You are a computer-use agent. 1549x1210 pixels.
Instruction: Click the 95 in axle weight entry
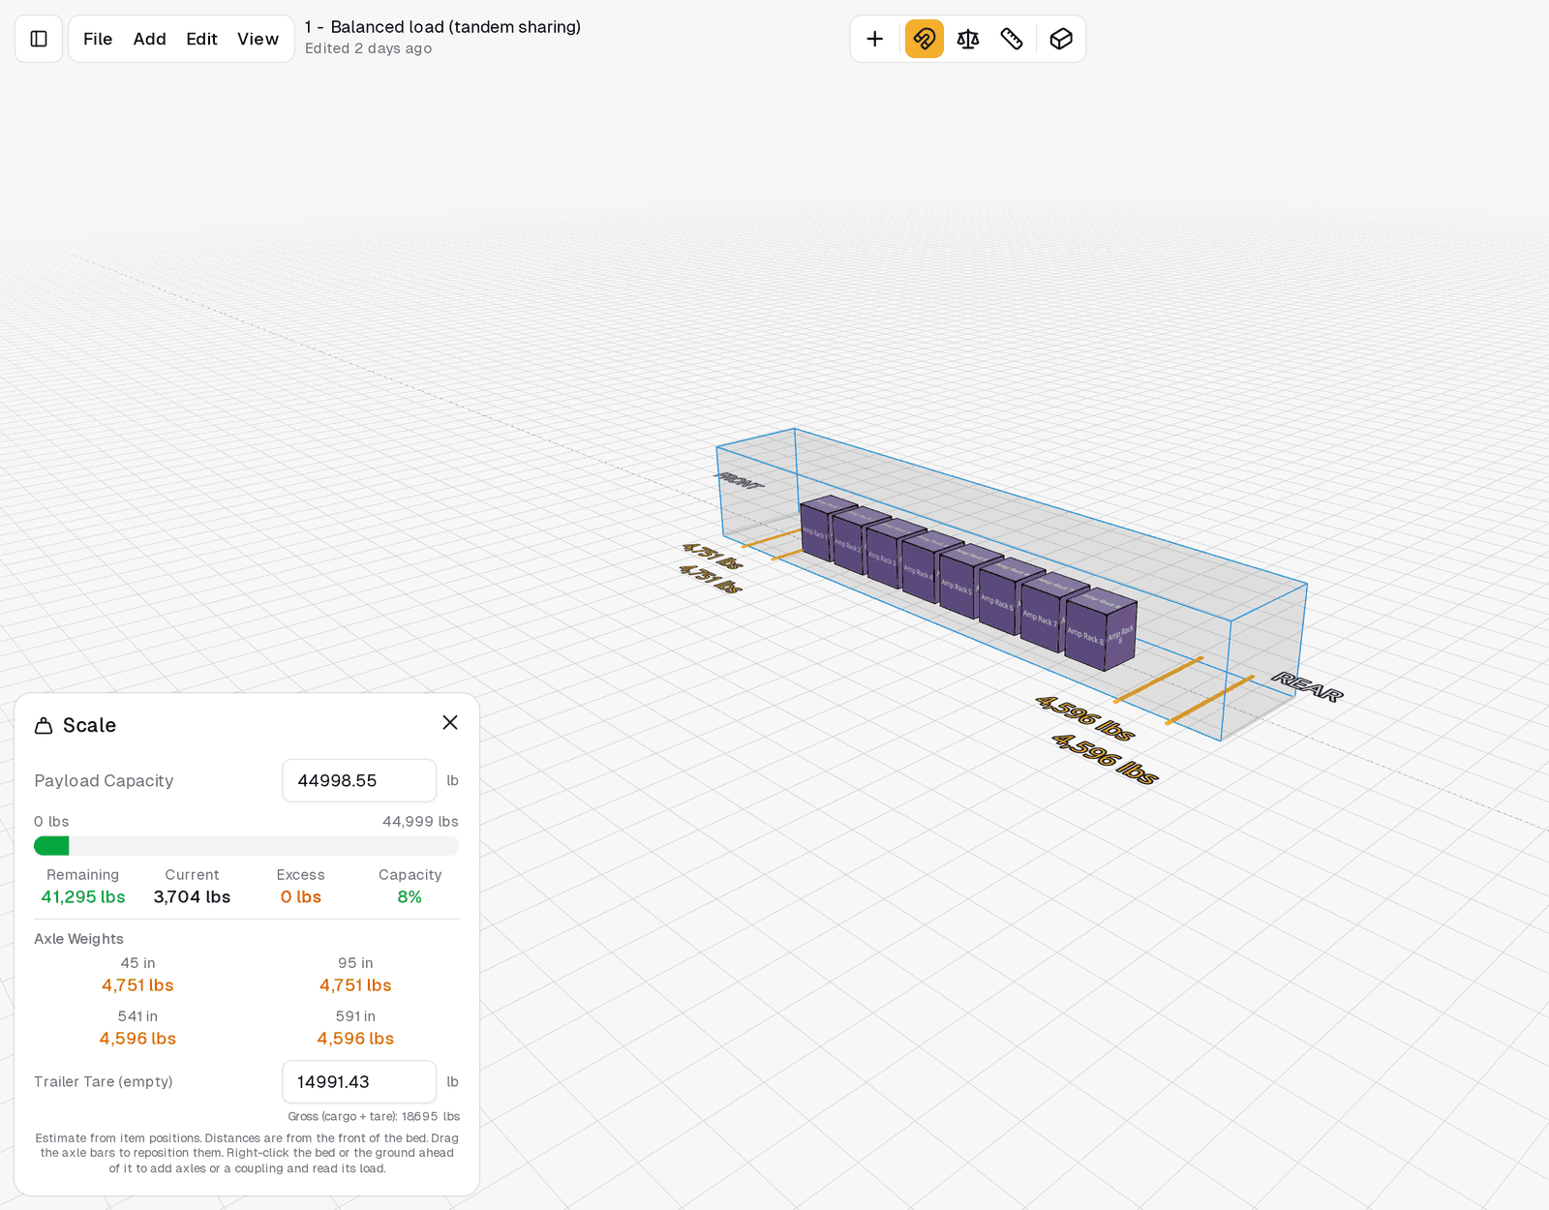[x=355, y=975]
